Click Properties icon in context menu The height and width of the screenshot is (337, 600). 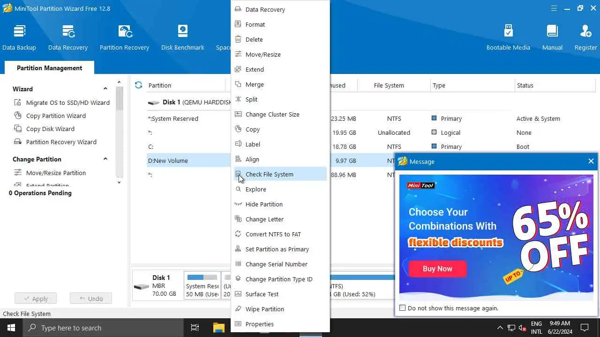[238, 324]
